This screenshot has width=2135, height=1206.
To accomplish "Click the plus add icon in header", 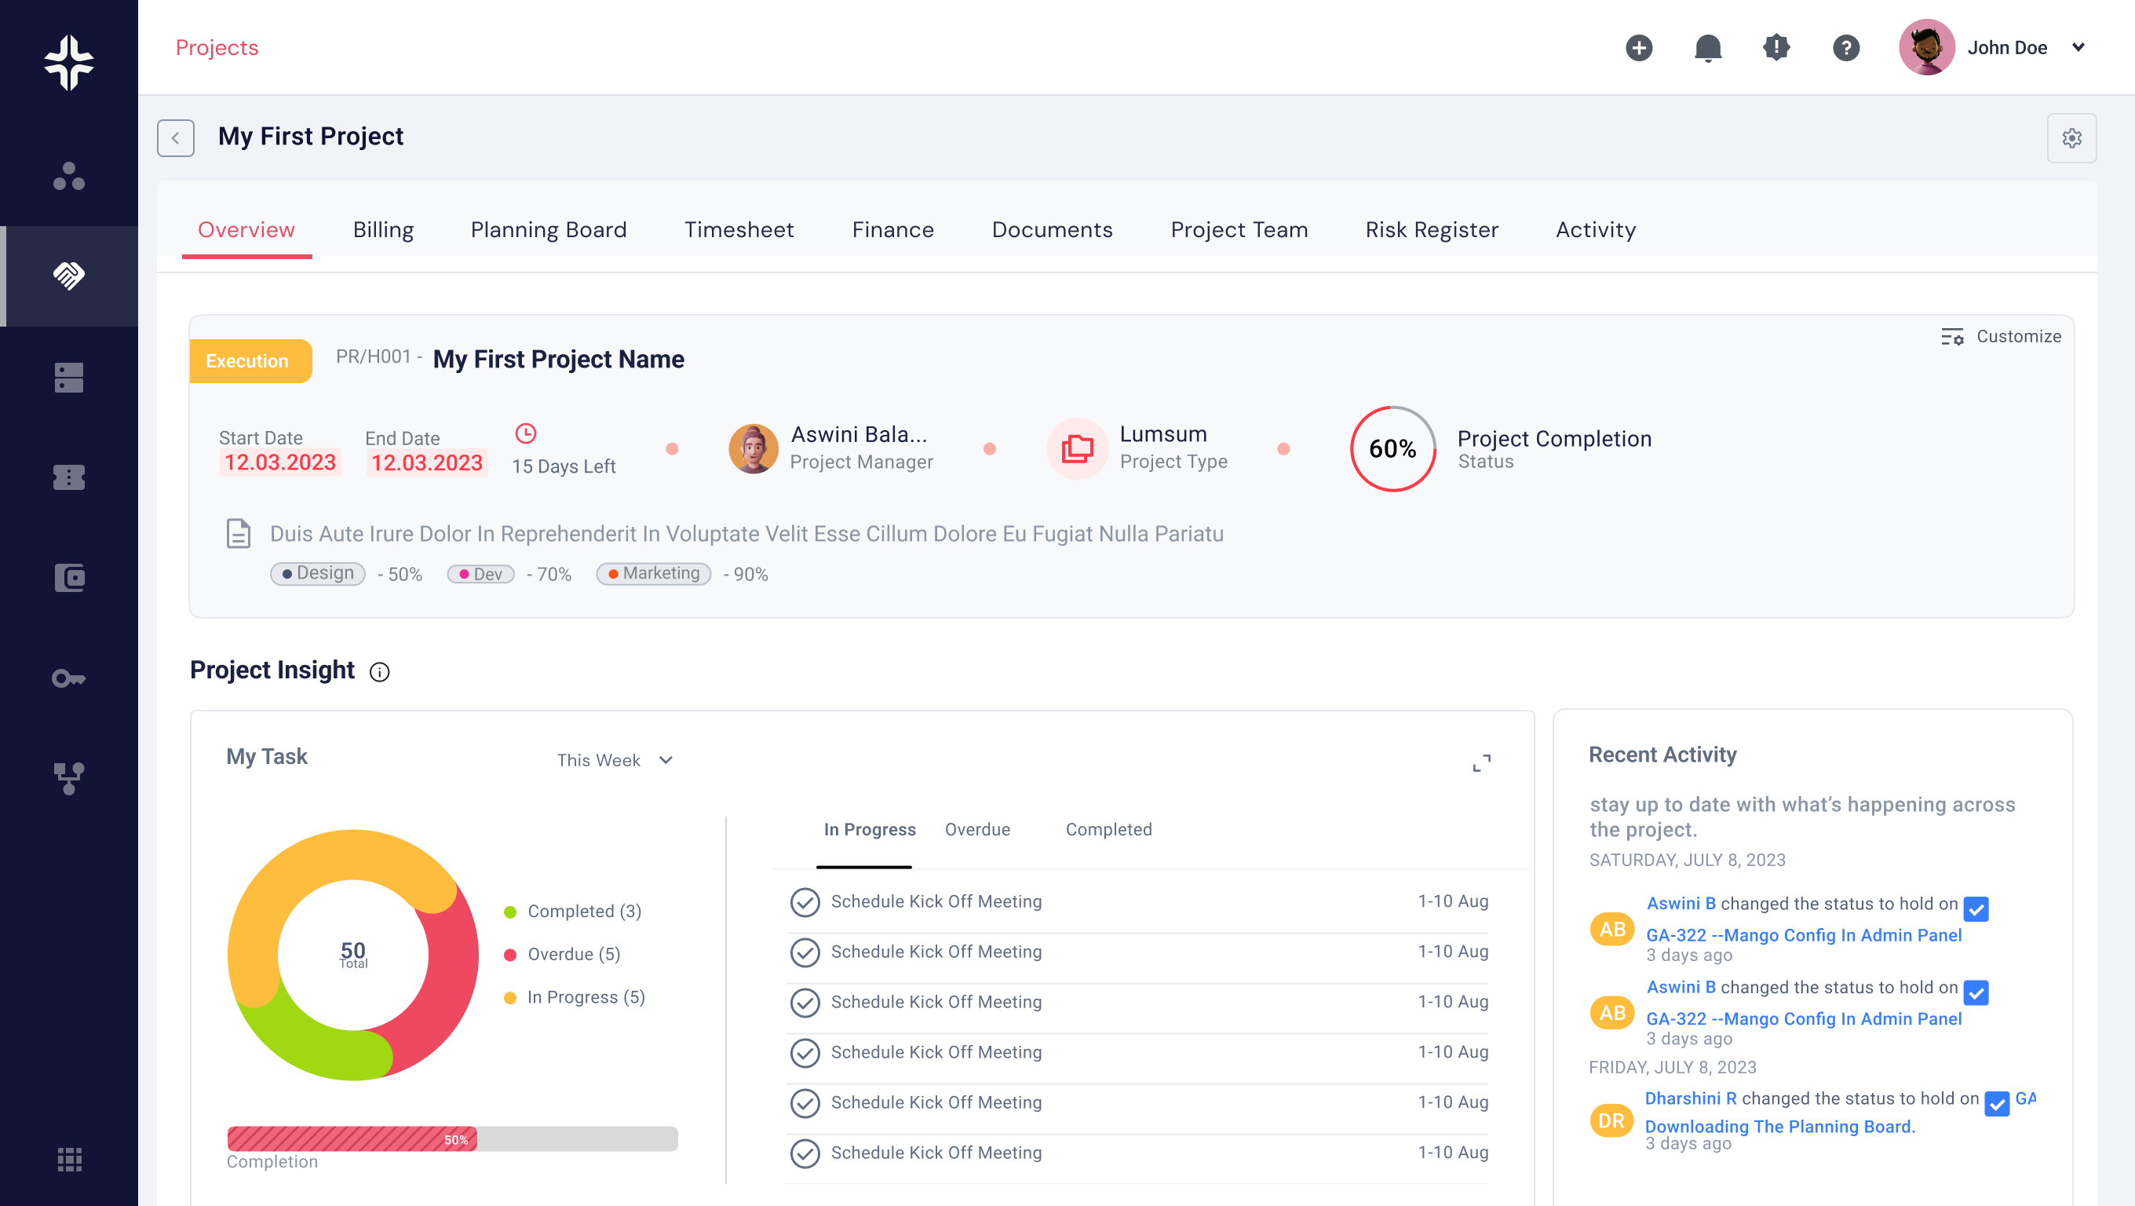I will (x=1639, y=47).
